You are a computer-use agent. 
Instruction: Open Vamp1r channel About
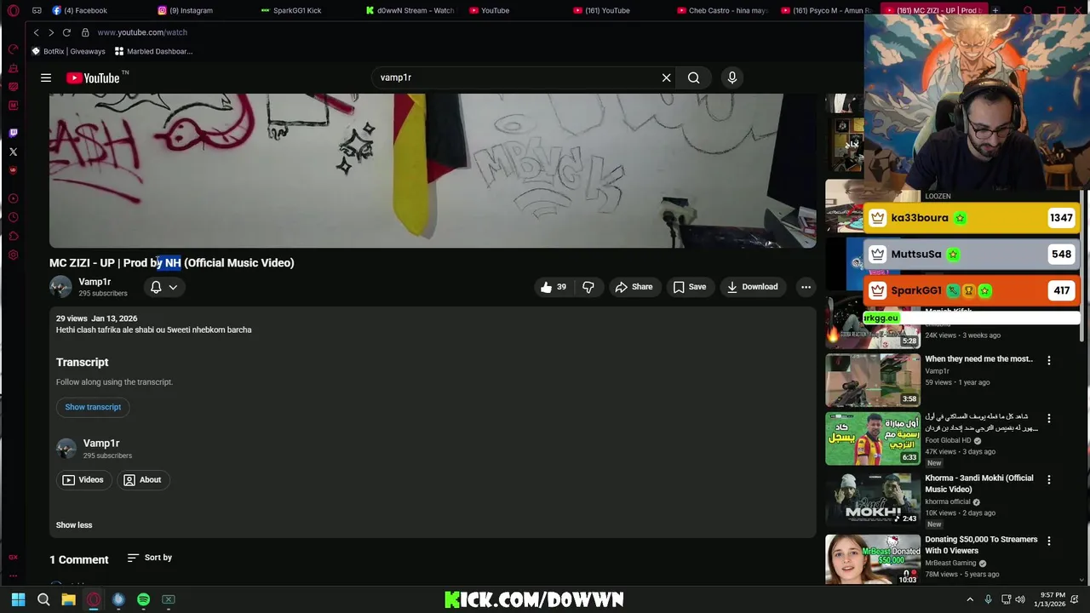tap(142, 480)
